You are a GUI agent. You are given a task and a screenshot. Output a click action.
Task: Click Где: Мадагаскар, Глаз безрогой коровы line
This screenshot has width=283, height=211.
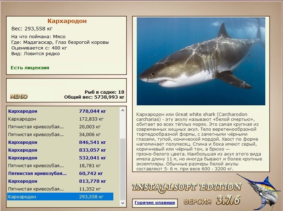tap(60, 42)
